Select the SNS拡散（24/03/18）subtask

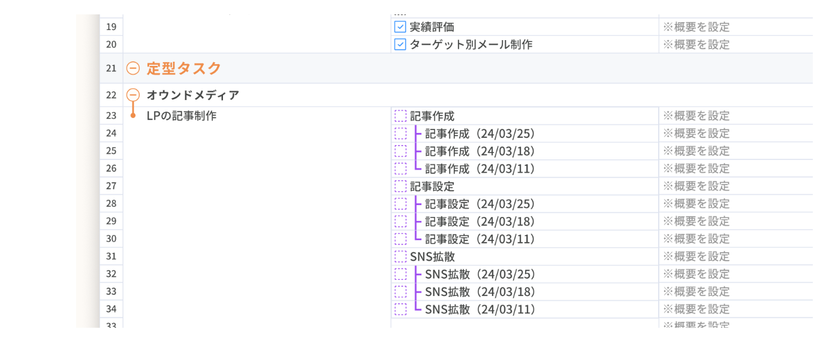click(x=480, y=292)
